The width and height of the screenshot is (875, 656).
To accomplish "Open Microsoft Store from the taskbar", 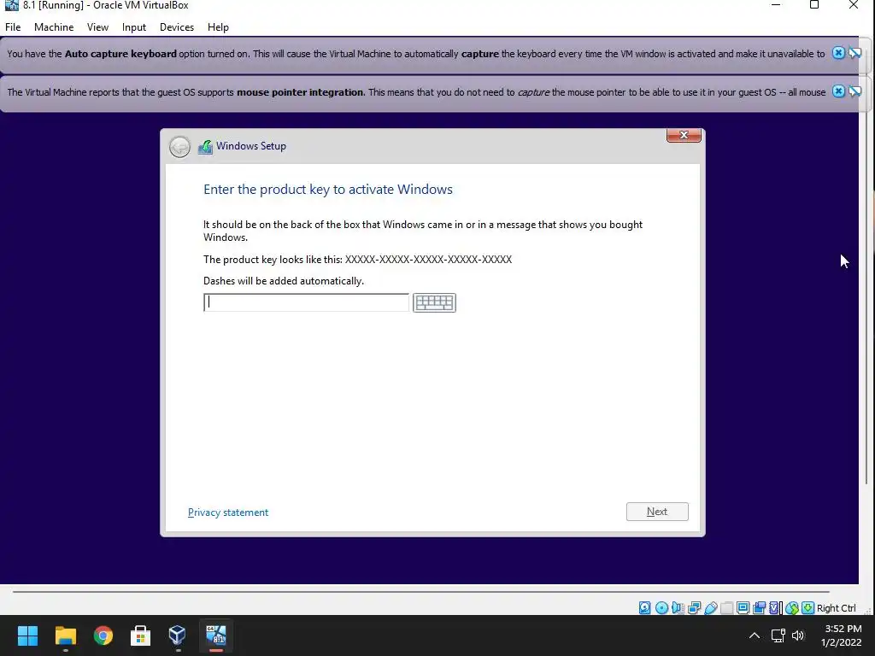I will tap(141, 635).
